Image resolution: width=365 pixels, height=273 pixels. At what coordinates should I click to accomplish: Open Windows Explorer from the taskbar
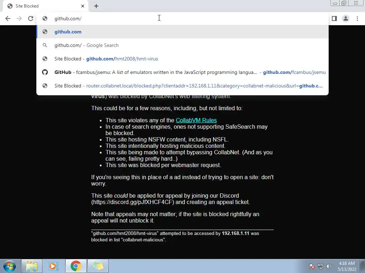point(32,266)
